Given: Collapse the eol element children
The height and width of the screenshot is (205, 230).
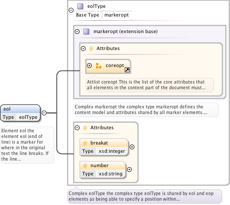Looking at the screenshot, I should click(x=44, y=113).
